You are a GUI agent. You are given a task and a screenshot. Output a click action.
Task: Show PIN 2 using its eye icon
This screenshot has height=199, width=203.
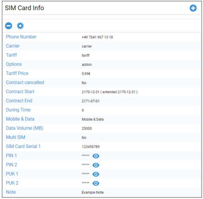(x=96, y=165)
